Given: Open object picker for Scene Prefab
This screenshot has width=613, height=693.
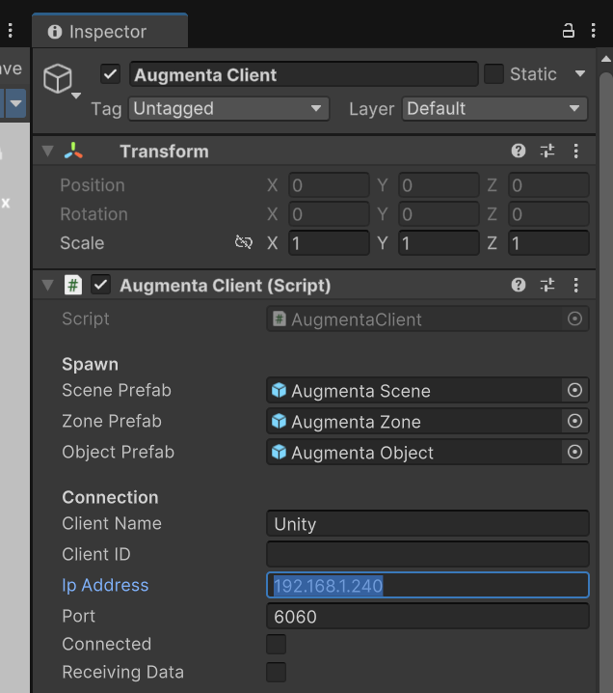Looking at the screenshot, I should [x=574, y=391].
